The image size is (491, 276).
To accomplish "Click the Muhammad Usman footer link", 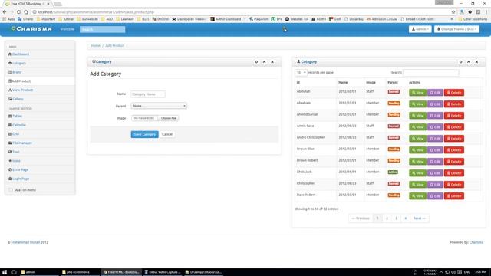I will coord(25,242).
